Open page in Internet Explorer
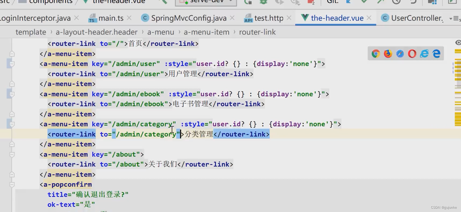Image resolution: width=461 pixels, height=212 pixels. tap(424, 54)
